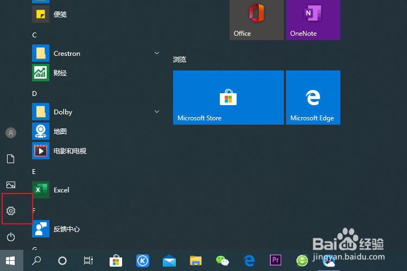407x271 pixels.
Task: Open 反馈中心 feedback hub
Action: click(x=96, y=229)
